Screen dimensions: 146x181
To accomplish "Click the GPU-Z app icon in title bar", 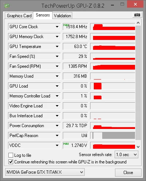I will coord(7,5).
